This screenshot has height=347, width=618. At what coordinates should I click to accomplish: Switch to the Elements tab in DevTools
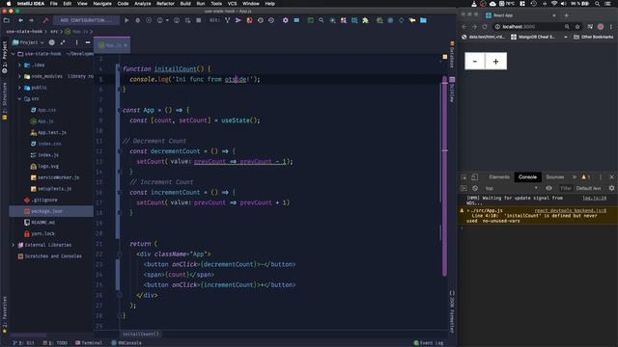(499, 177)
